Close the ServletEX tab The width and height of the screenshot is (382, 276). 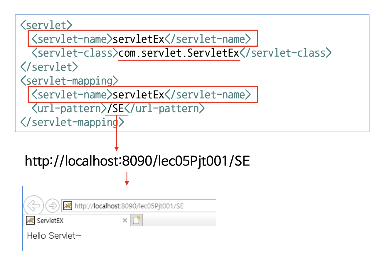[125, 220]
